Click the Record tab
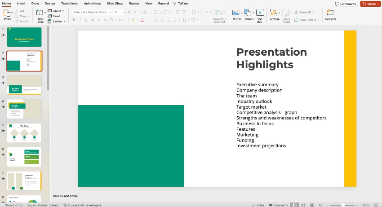382x207 pixels. point(163,4)
